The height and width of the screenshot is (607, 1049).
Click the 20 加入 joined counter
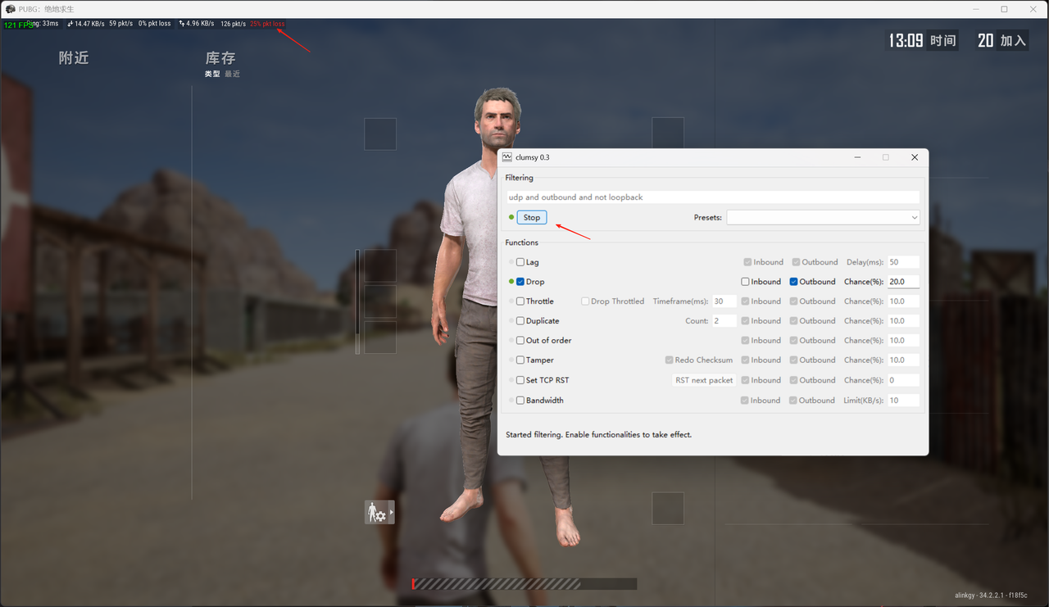[1002, 40]
